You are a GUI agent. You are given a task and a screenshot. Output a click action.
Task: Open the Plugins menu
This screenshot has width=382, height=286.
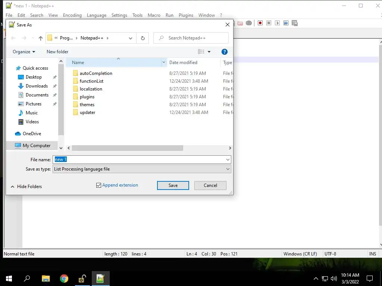click(x=186, y=15)
